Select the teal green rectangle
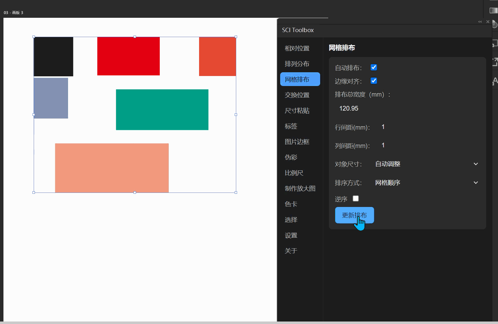Screen dimensions: 498x324 162,110
